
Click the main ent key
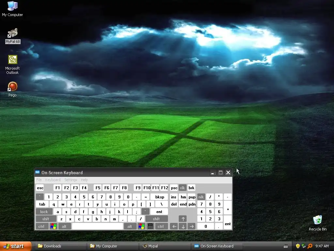[x=159, y=211]
